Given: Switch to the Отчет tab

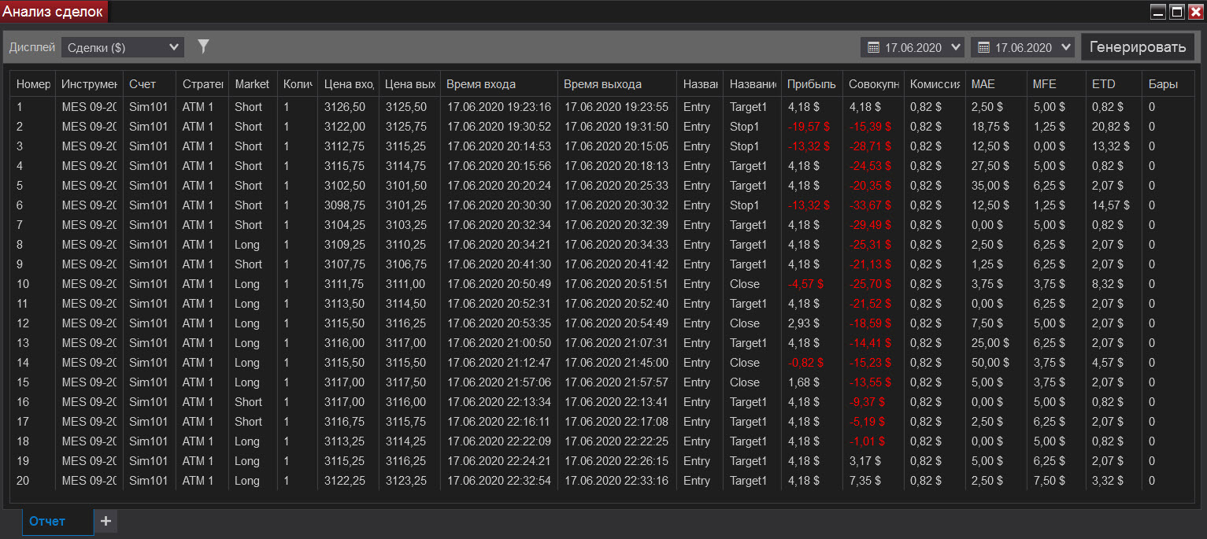Looking at the screenshot, I should (x=57, y=521).
